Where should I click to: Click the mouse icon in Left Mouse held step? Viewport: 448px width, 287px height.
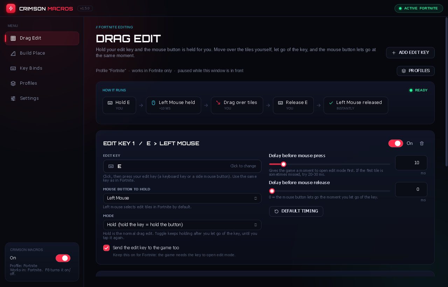(x=153, y=103)
